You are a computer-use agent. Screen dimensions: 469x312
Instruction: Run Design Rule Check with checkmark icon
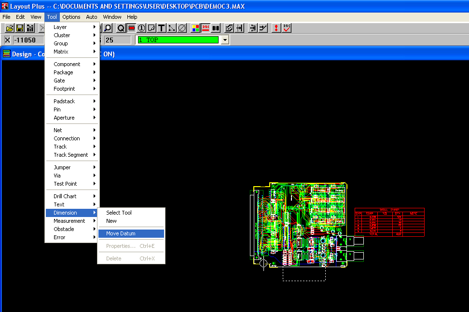point(287,28)
